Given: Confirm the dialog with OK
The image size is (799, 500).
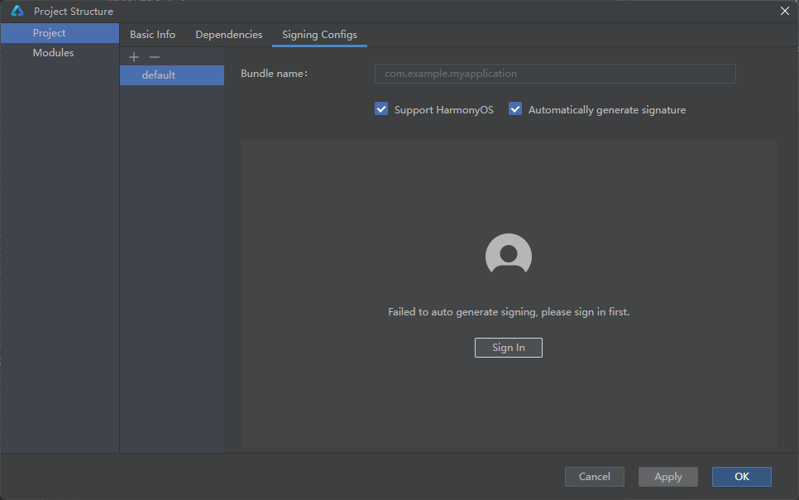Looking at the screenshot, I should coord(741,477).
